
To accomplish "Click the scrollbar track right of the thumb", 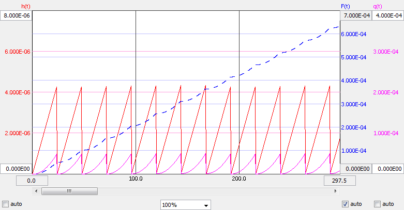I will pyautogui.click(x=207, y=191).
